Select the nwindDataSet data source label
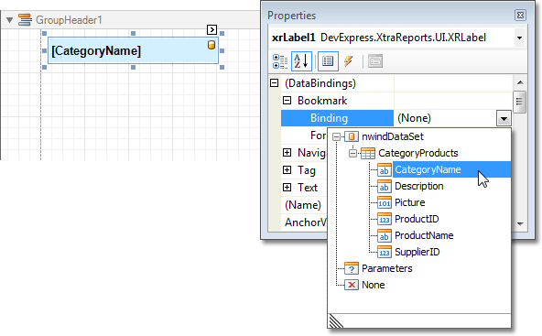This screenshot has height=336, width=542. [x=393, y=136]
